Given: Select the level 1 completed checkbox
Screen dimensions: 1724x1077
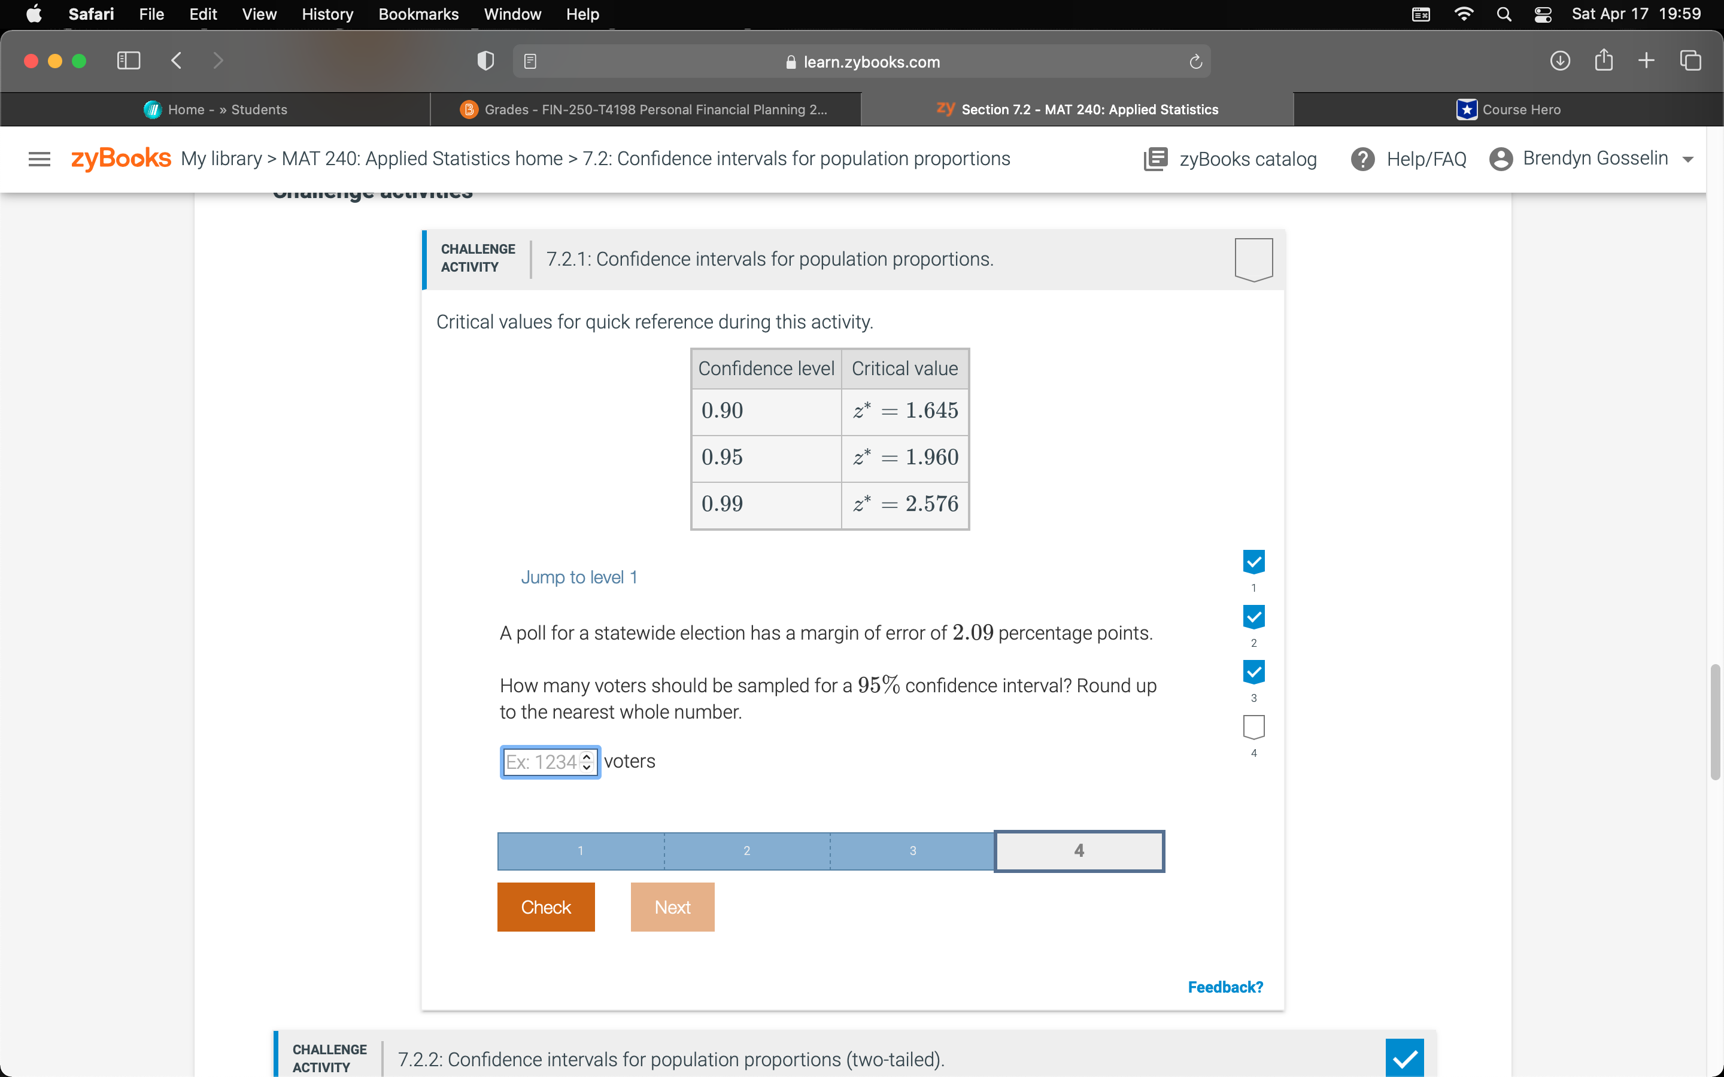Looking at the screenshot, I should point(1253,561).
